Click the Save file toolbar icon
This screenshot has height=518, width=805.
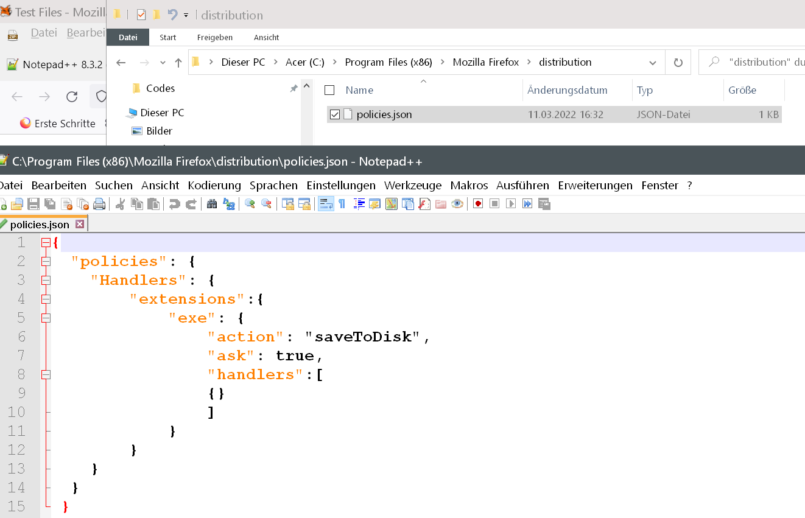tap(34, 204)
